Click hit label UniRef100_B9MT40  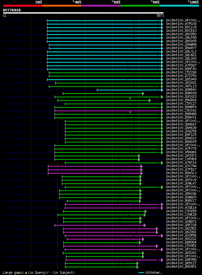[181, 69]
